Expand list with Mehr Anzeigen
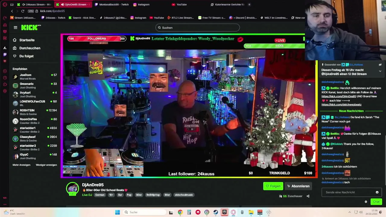The image size is (386, 217). coord(21,165)
